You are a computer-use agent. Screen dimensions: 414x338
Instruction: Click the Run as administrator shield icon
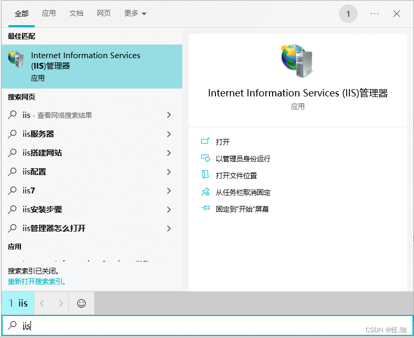click(205, 158)
